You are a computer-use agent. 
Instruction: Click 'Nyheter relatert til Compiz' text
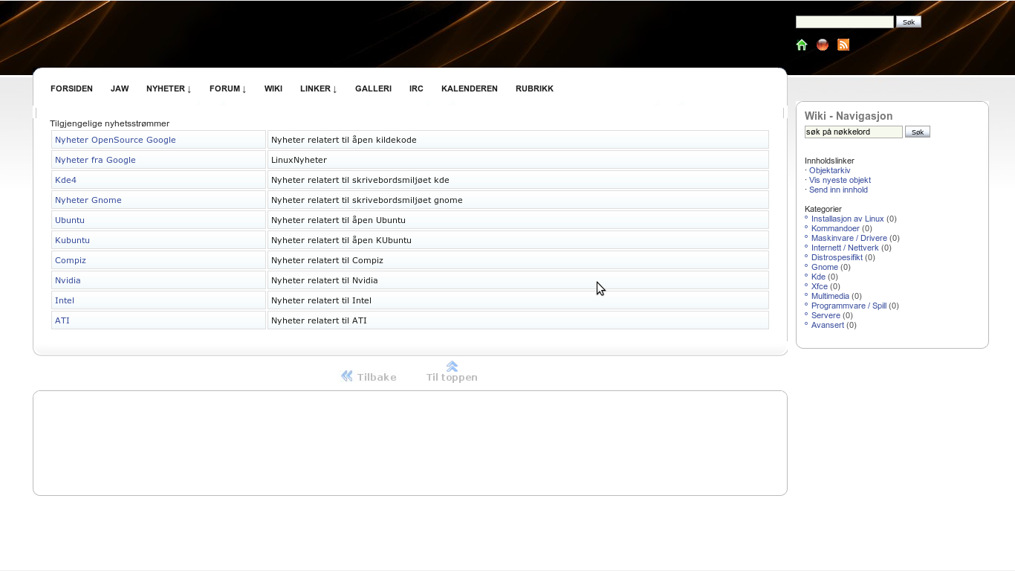328,260
